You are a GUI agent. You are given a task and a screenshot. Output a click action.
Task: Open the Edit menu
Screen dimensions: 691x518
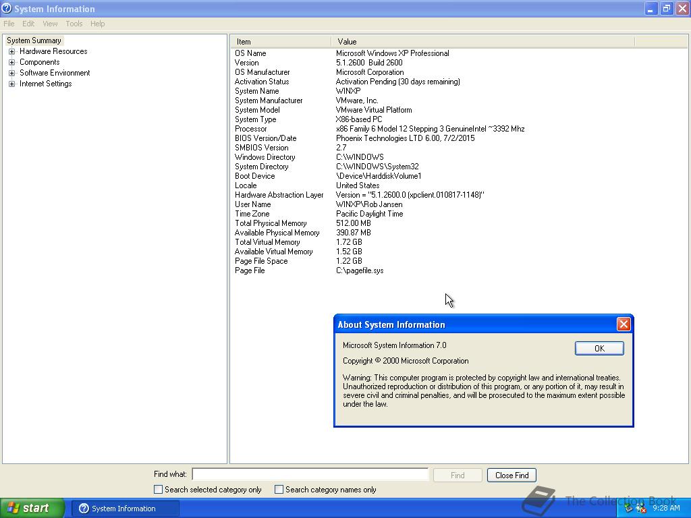(28, 24)
